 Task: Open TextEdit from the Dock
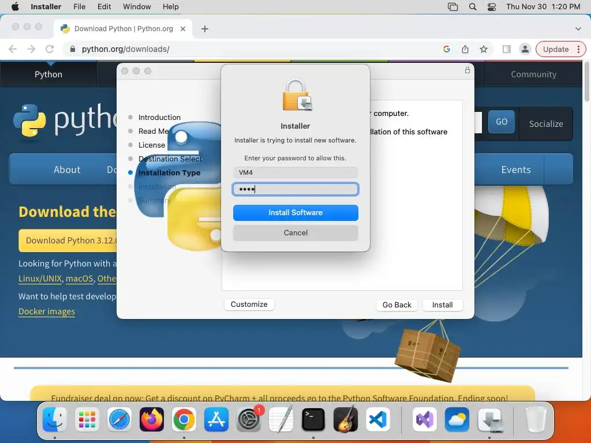(x=281, y=419)
